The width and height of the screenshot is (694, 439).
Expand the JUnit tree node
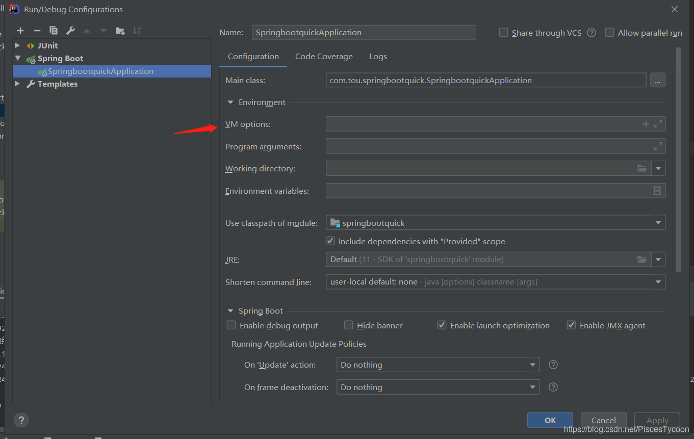(17, 45)
